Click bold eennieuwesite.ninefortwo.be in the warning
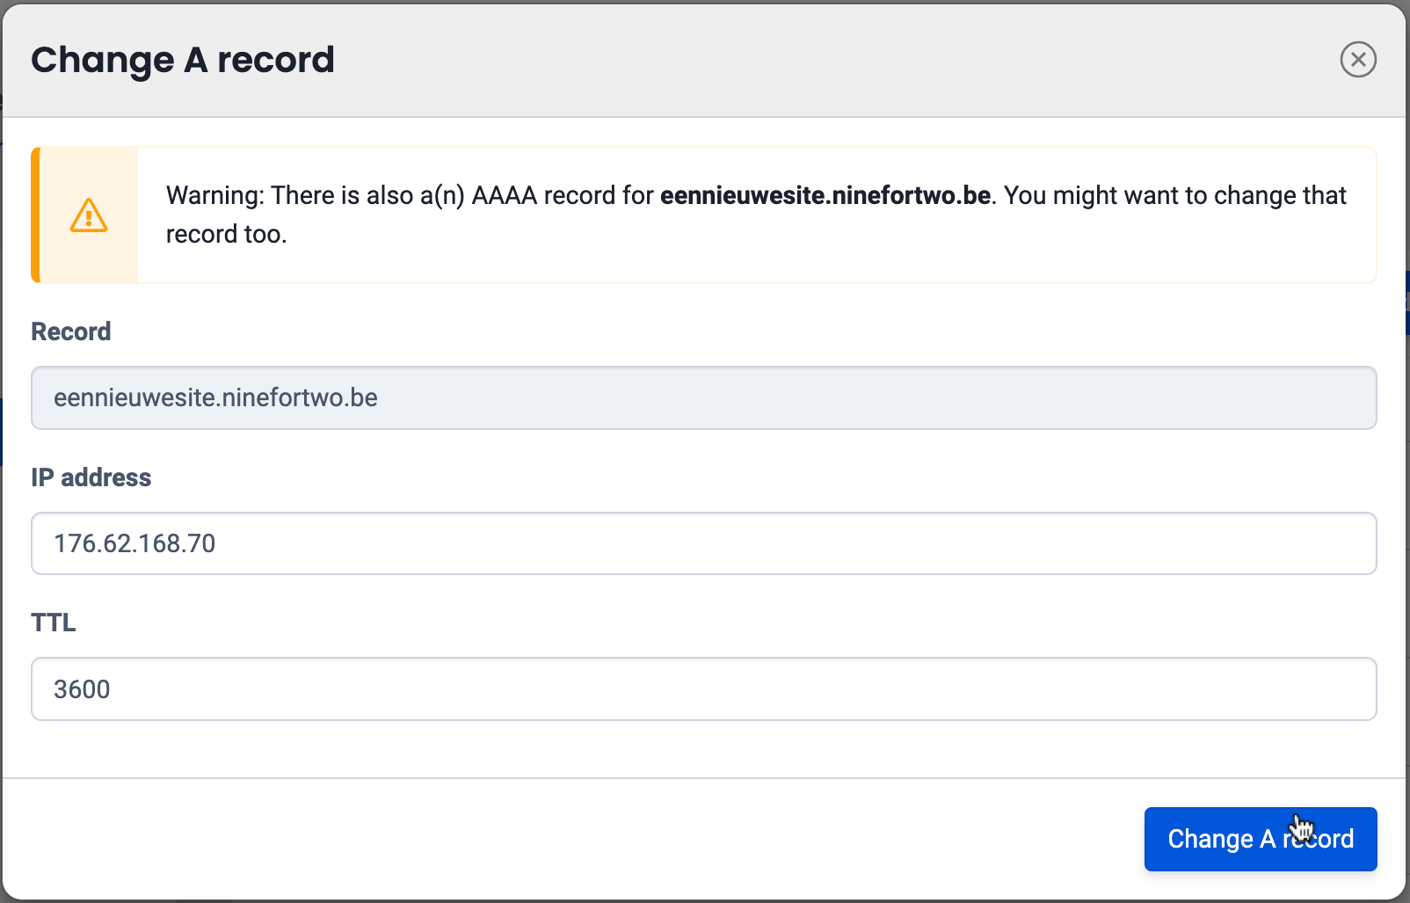1410x903 pixels. click(825, 195)
